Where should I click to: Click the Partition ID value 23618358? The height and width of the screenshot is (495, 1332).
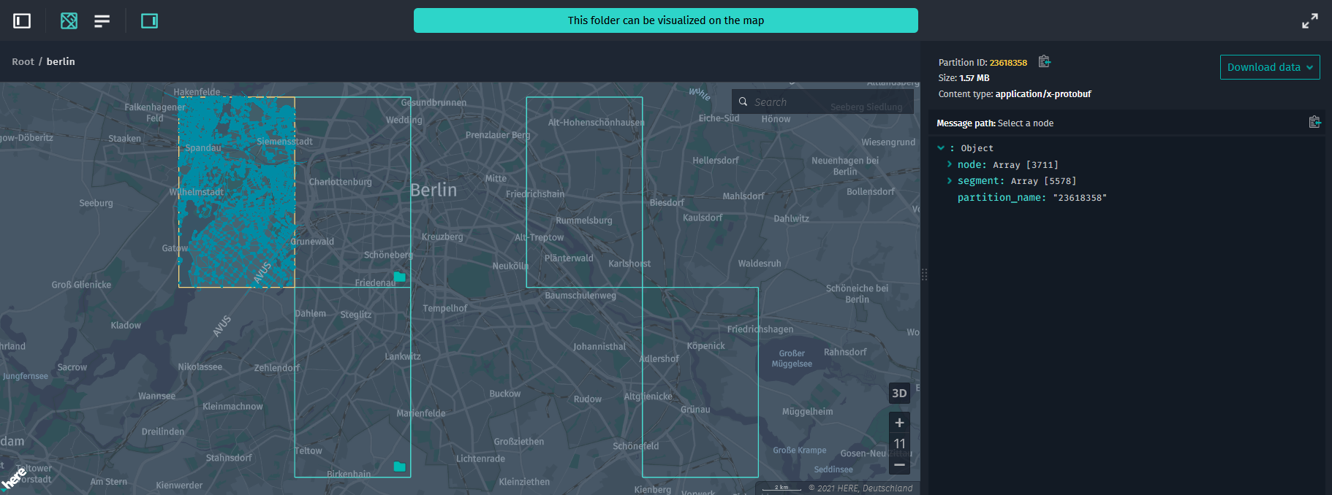[x=1008, y=63]
